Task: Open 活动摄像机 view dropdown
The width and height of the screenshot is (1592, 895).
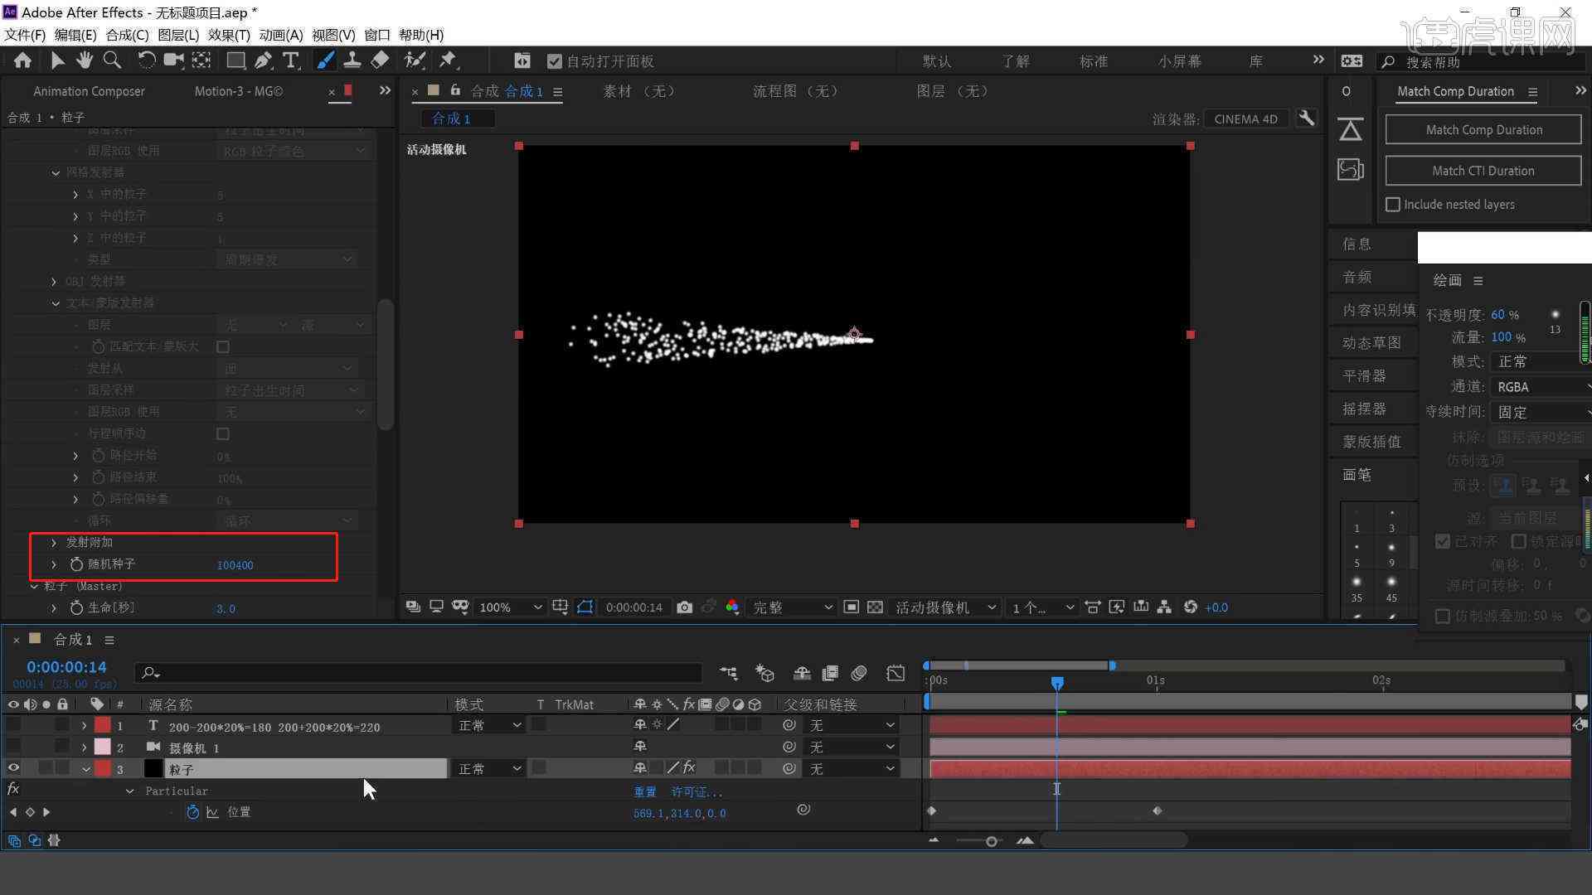Action: tap(944, 607)
